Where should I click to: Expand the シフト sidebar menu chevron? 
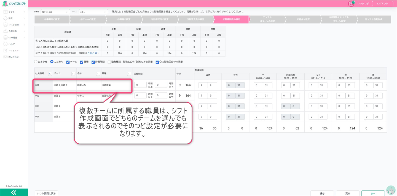click(x=25, y=12)
